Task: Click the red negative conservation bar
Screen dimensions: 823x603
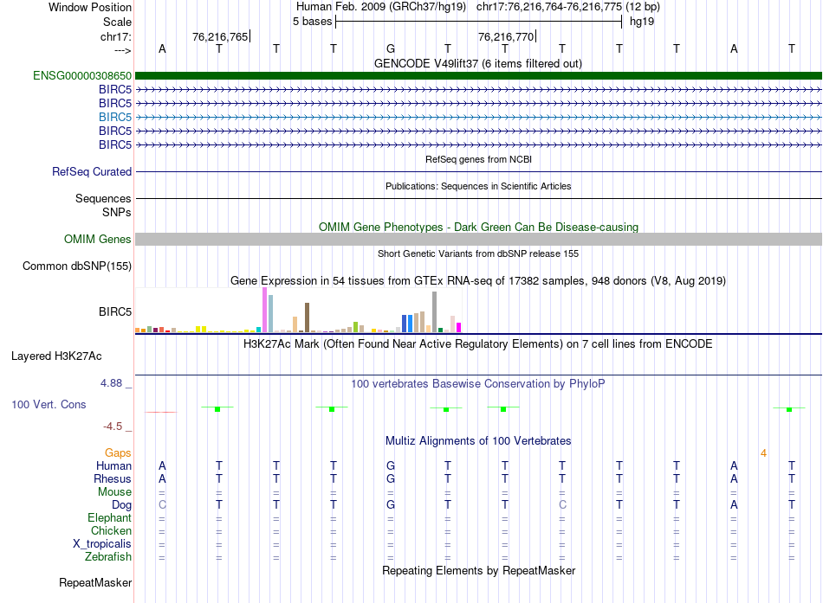Action: pyautogui.click(x=161, y=412)
